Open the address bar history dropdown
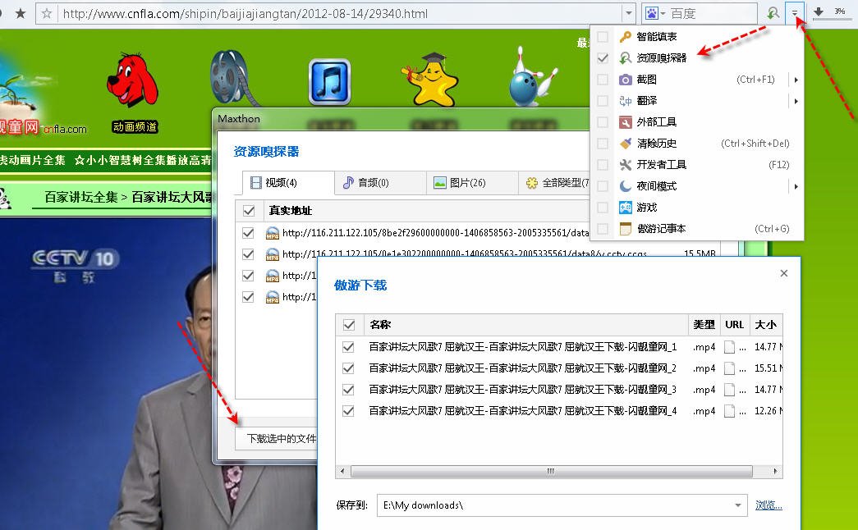 pos(629,13)
